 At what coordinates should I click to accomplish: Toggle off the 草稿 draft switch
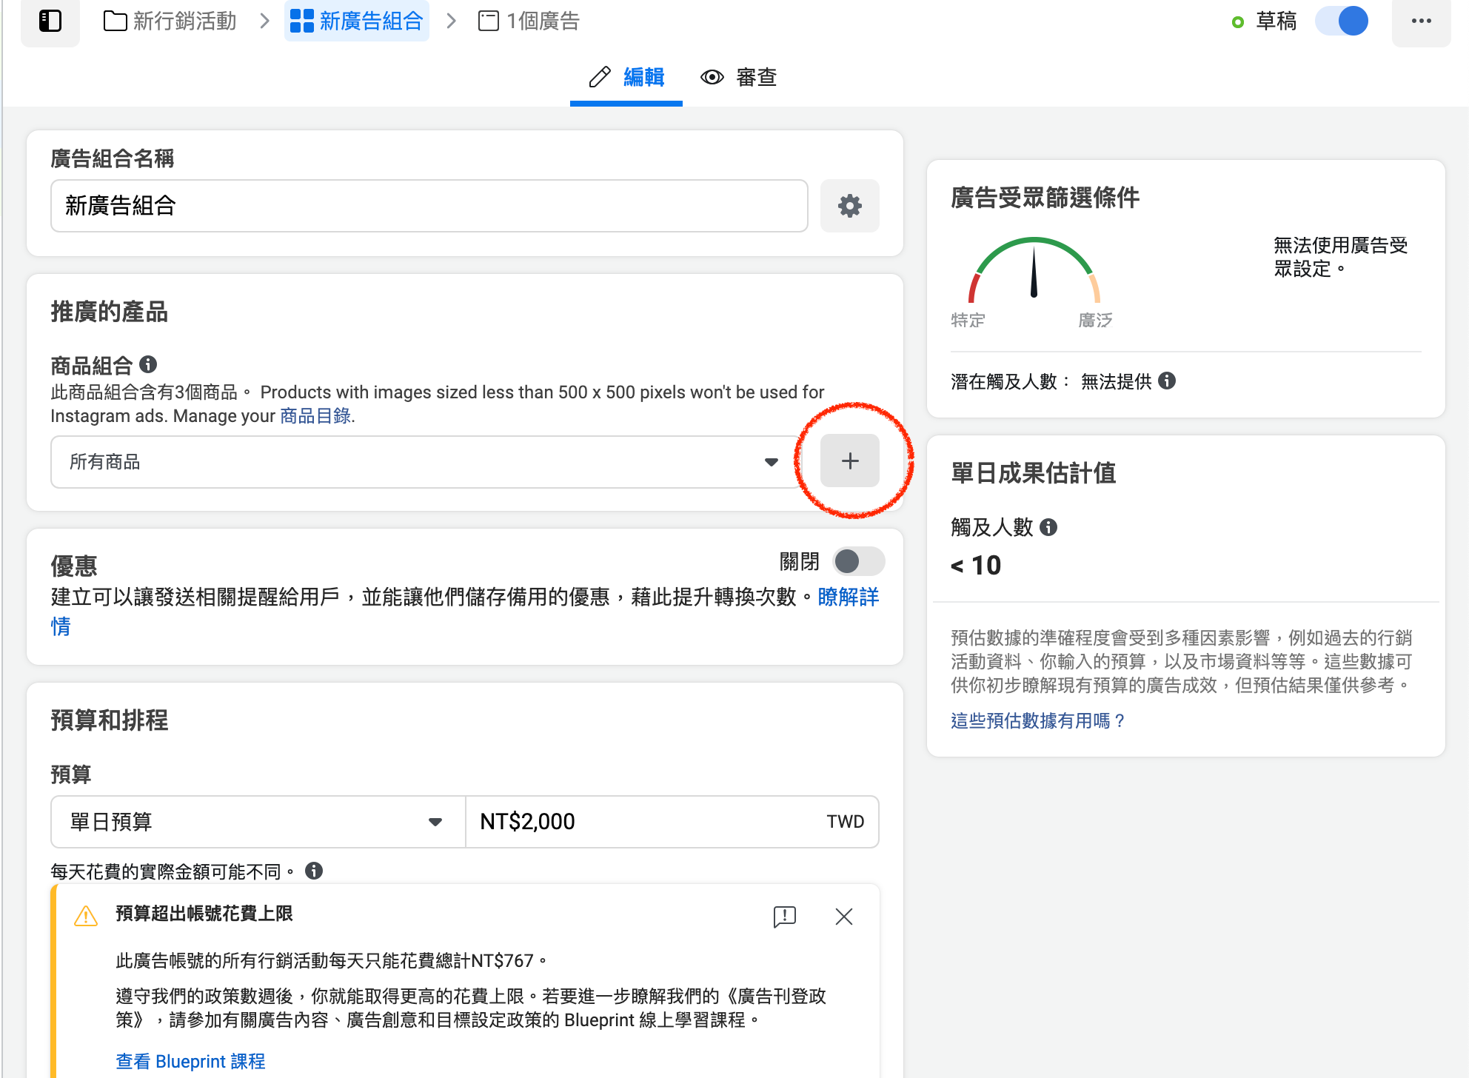(1342, 21)
